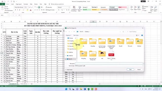Apply the red Font Color icon

click(x=31, y=10)
